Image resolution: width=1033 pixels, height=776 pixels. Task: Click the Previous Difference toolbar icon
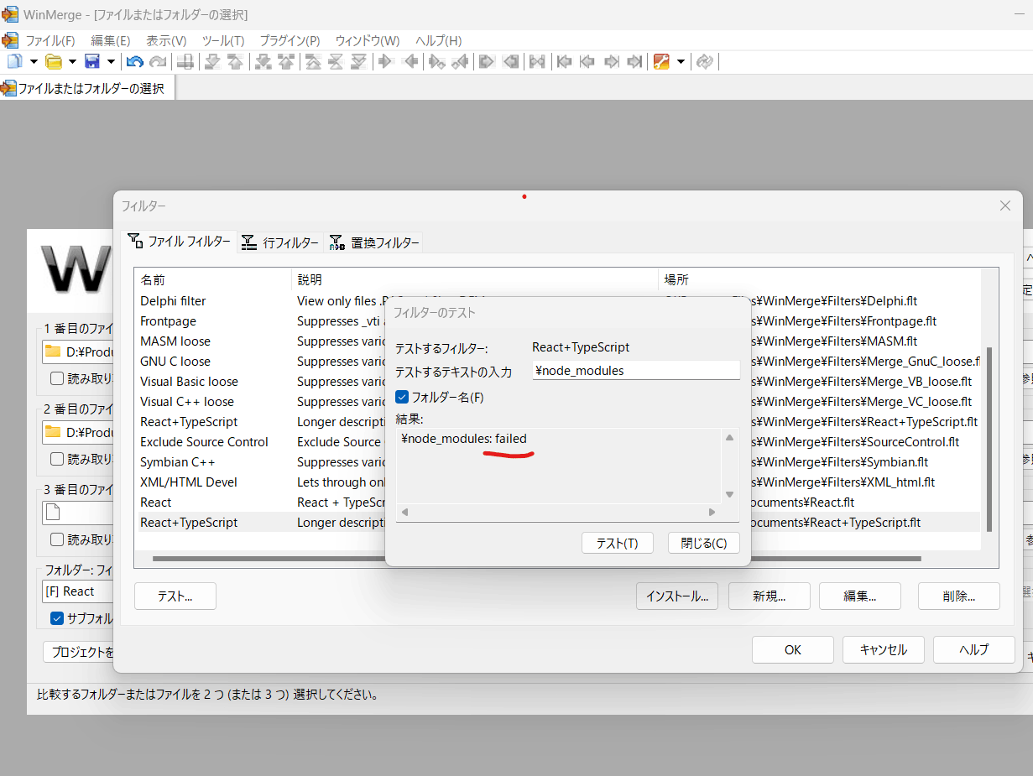(236, 61)
